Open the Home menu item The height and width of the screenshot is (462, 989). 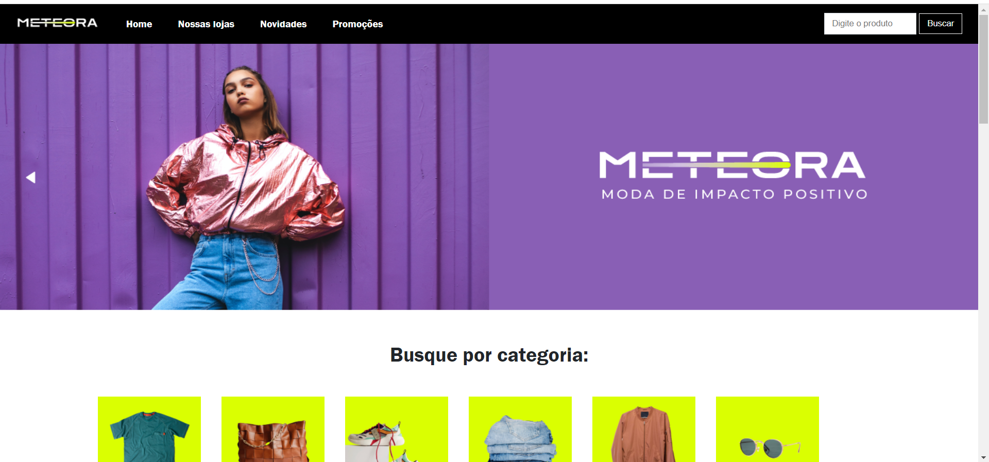click(139, 24)
